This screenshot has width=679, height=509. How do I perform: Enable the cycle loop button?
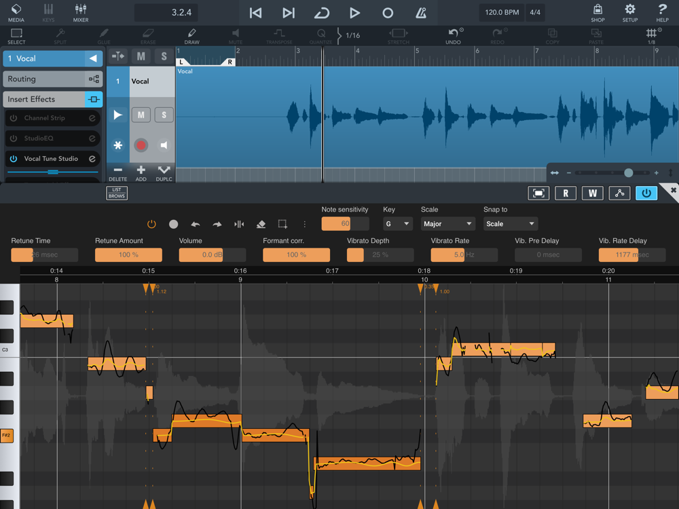tap(322, 13)
